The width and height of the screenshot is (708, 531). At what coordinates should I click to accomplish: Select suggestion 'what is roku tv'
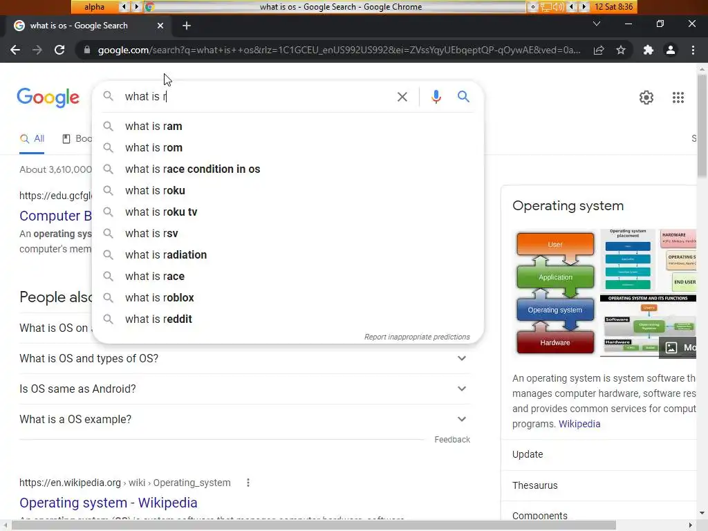pyautogui.click(x=288, y=212)
